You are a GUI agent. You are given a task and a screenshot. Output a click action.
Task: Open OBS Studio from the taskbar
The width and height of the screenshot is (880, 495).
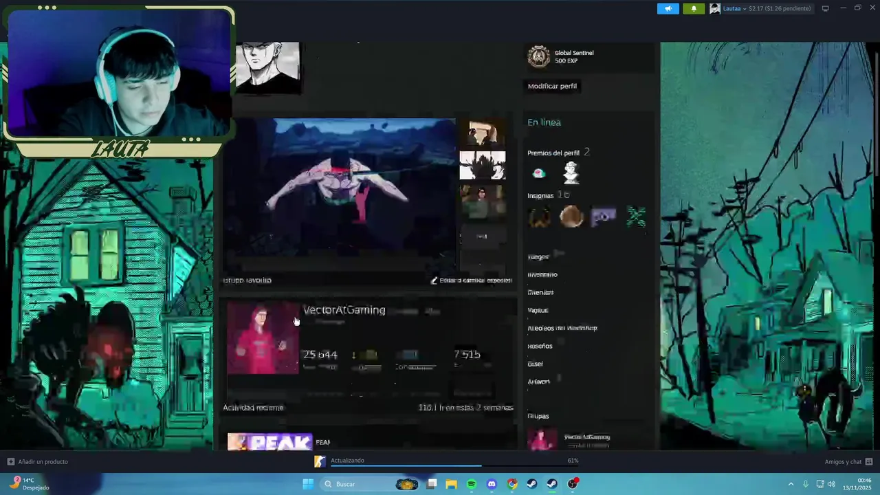click(573, 484)
